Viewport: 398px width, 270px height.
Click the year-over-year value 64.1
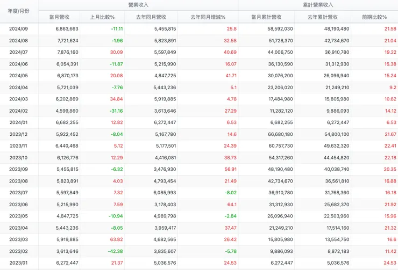pyautogui.click(x=232, y=205)
